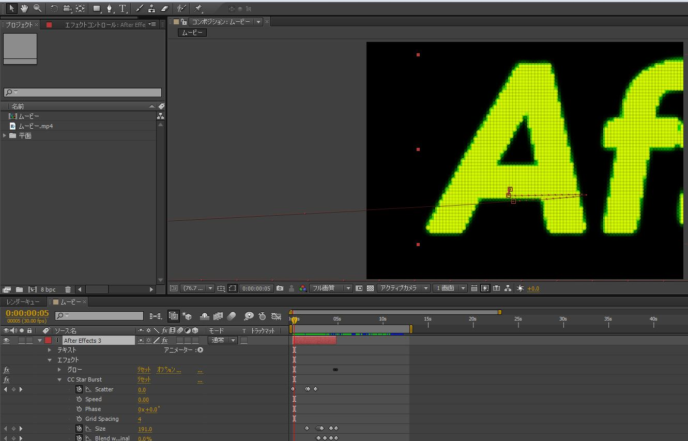This screenshot has height=441, width=688.
Task: Collapse the CC Star Burst effect
Action: (59, 379)
